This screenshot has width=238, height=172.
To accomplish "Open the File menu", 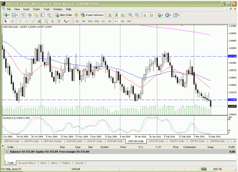I will (x=9, y=9).
